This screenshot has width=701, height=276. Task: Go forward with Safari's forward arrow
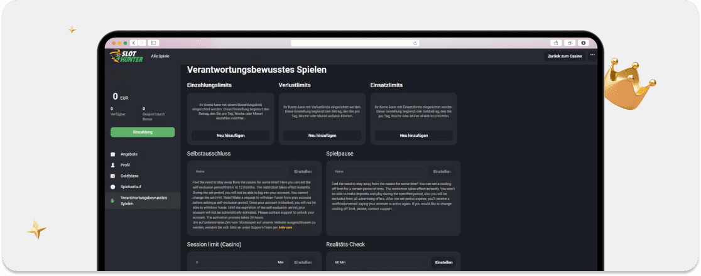tap(142, 43)
